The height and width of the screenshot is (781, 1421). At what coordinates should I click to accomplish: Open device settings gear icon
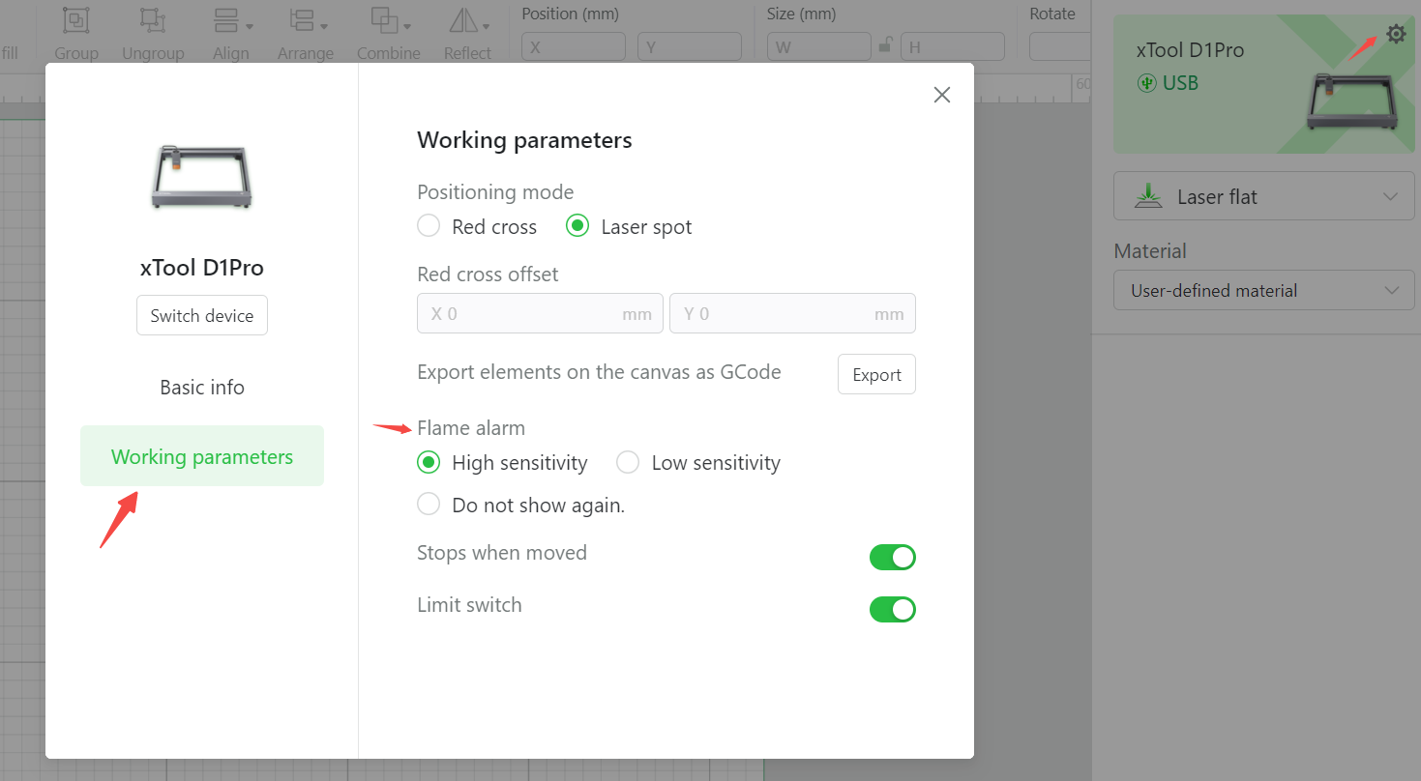(1395, 35)
